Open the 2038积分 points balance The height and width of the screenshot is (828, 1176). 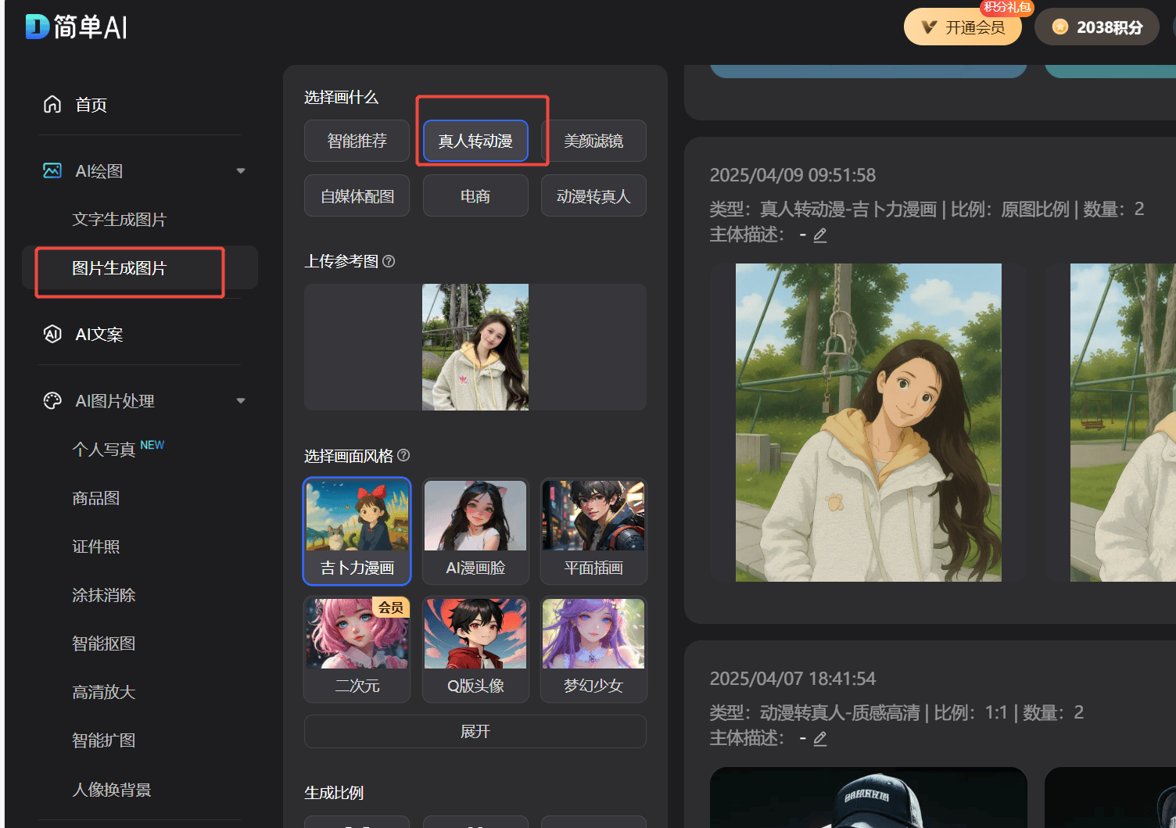pos(1097,27)
